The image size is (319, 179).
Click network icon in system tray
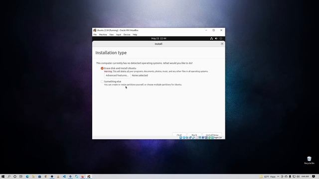click(294, 177)
